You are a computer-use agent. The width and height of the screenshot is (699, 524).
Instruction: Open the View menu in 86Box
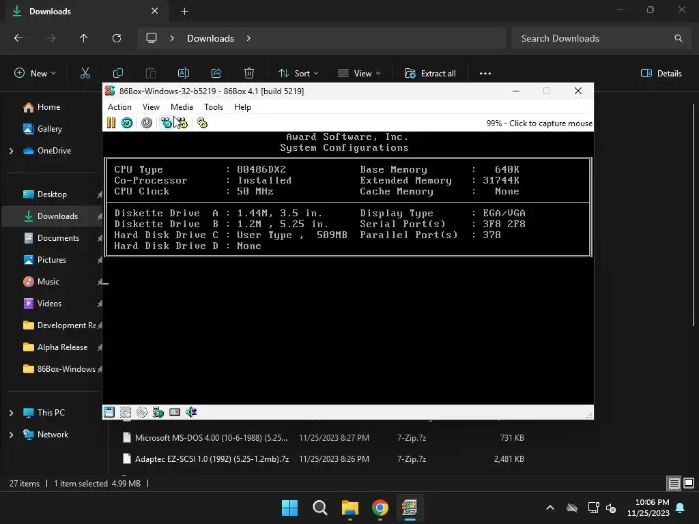[151, 107]
